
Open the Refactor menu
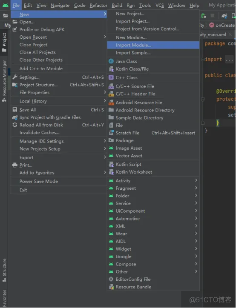(98, 5)
